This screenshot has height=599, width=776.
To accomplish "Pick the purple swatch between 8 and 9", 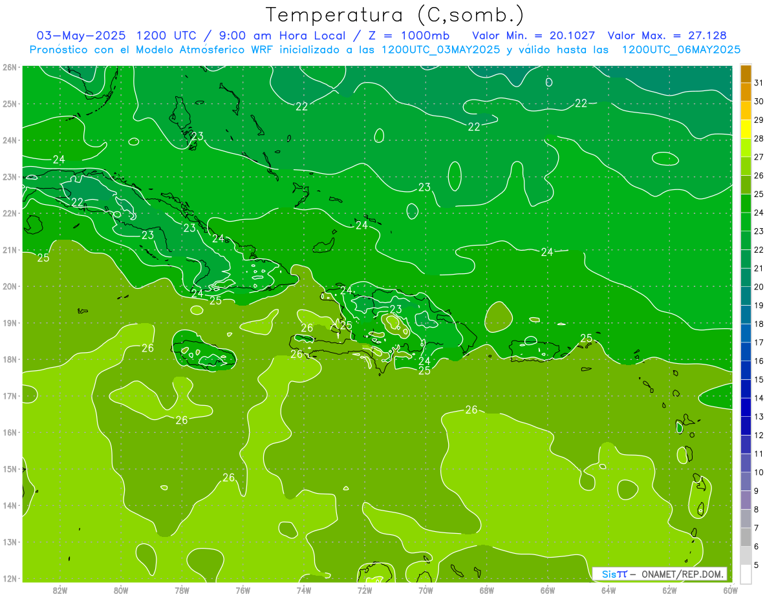I will point(746,501).
